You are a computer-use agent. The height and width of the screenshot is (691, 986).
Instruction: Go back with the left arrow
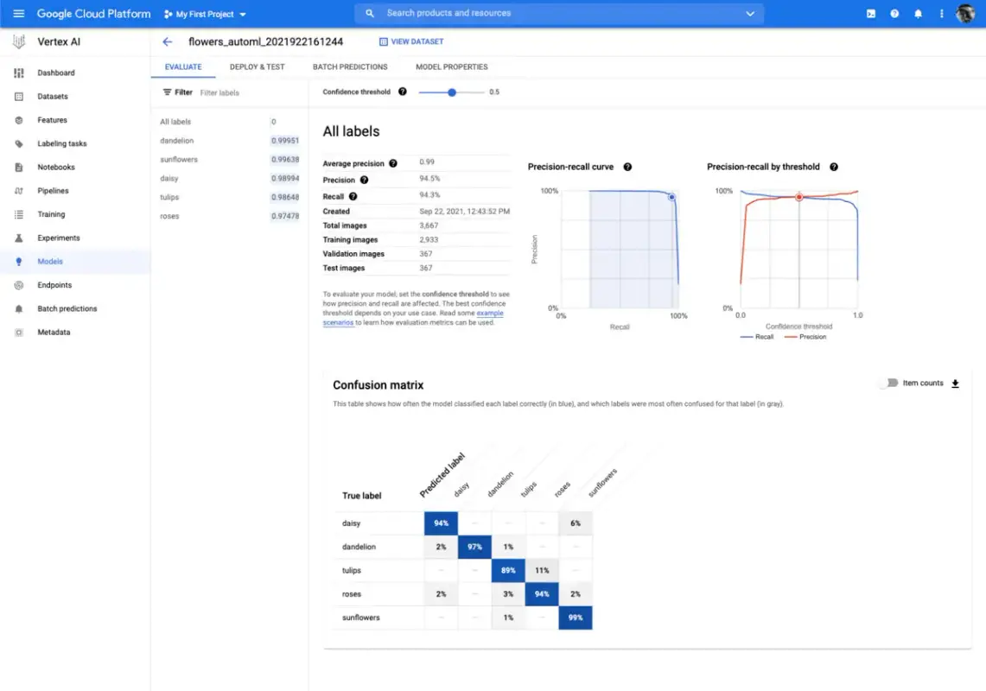[168, 41]
